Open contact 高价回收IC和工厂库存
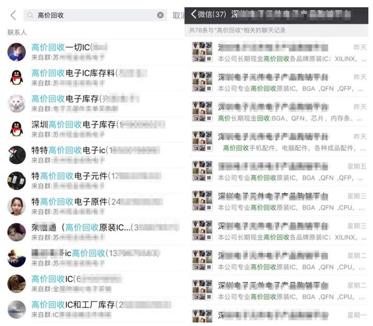The height and width of the screenshot is (326, 373). pyautogui.click(x=95, y=309)
